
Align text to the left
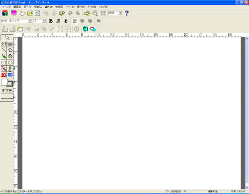75,21
